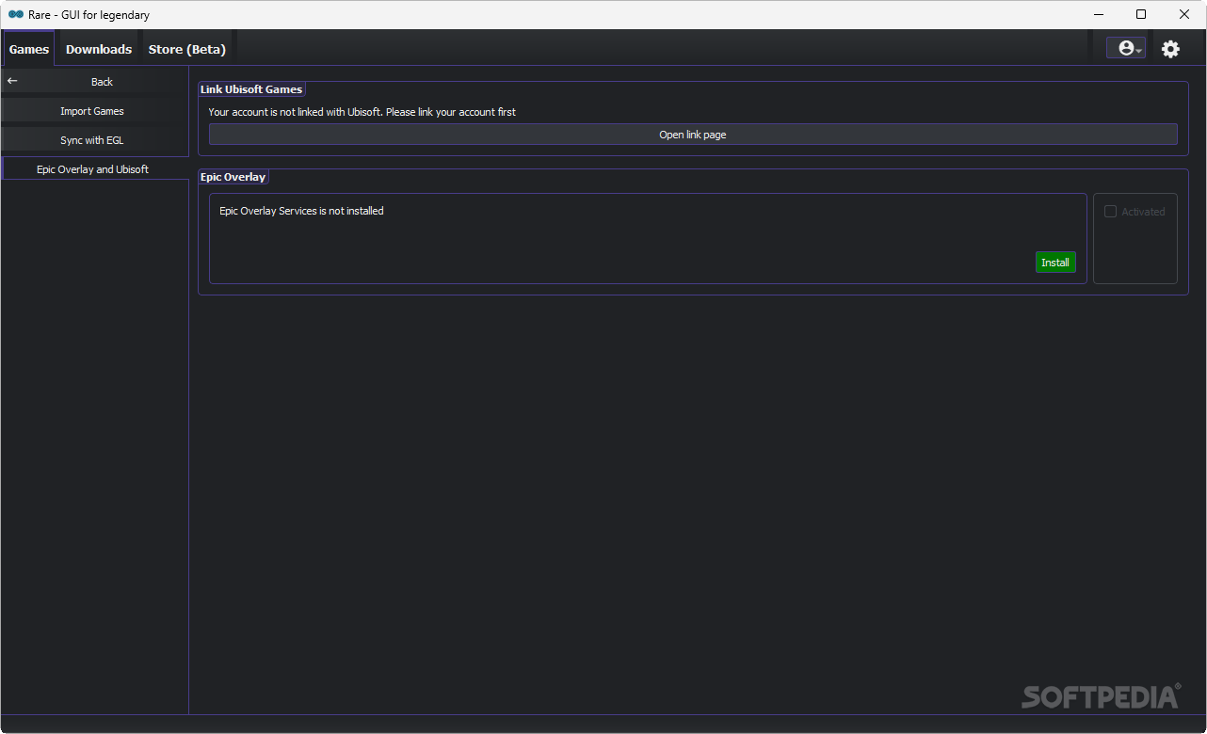1207x734 pixels.
Task: Click the Rare app logo in title bar
Action: point(16,15)
